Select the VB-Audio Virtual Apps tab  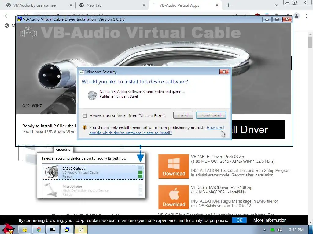[179, 5]
